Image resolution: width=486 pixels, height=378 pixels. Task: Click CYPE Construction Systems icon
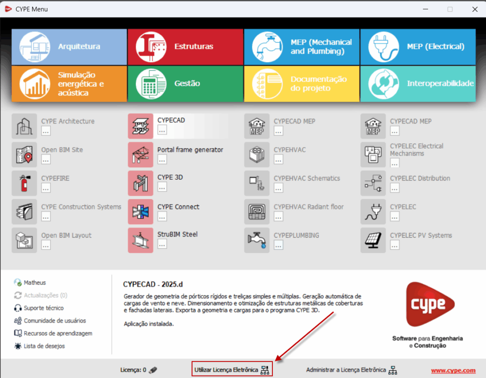(x=24, y=212)
